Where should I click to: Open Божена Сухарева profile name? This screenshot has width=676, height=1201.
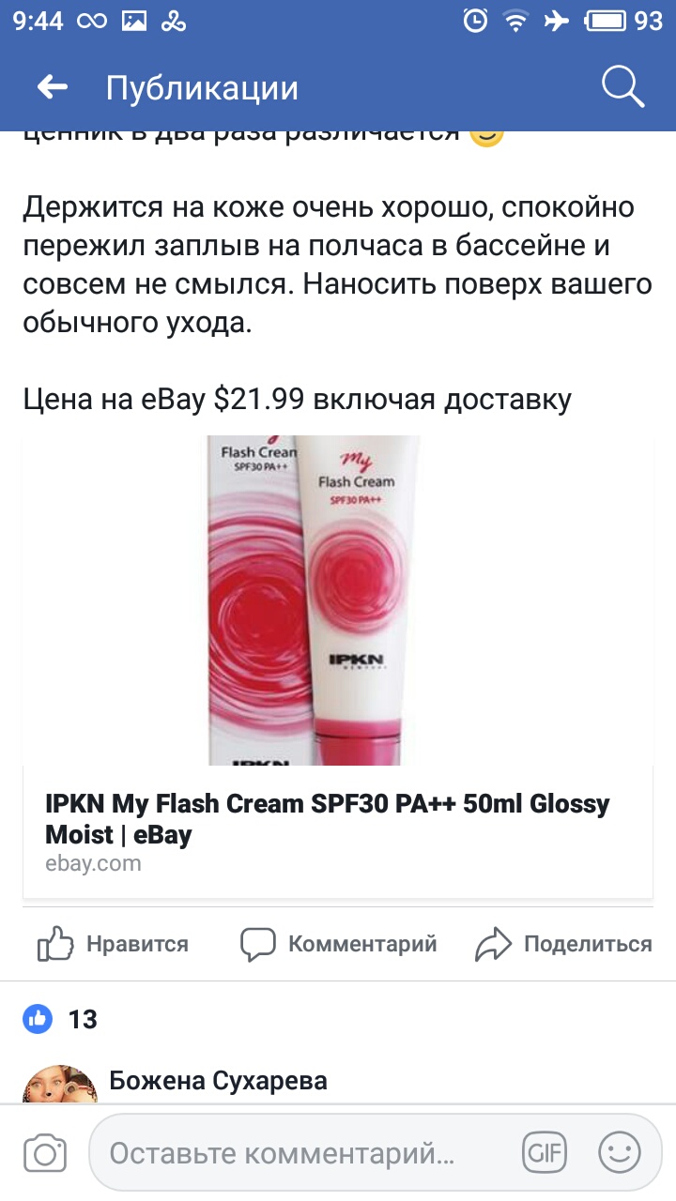(219, 1081)
